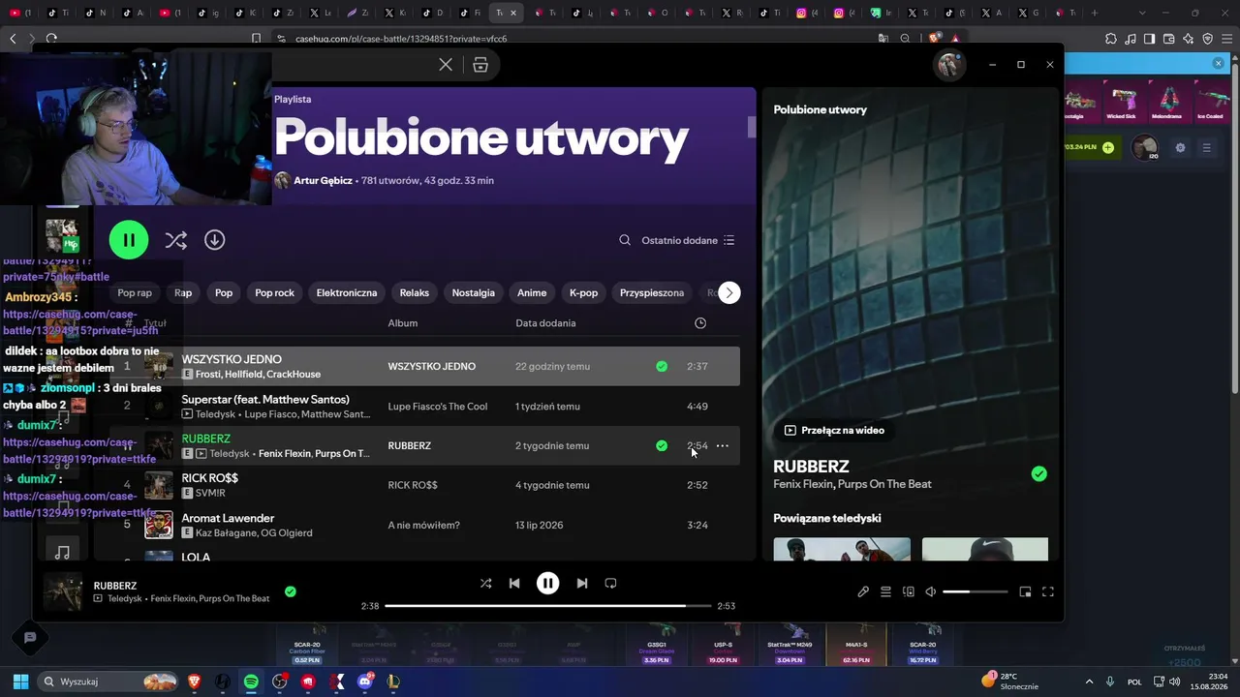Clear the Spotify search with the X icon

(x=446, y=65)
